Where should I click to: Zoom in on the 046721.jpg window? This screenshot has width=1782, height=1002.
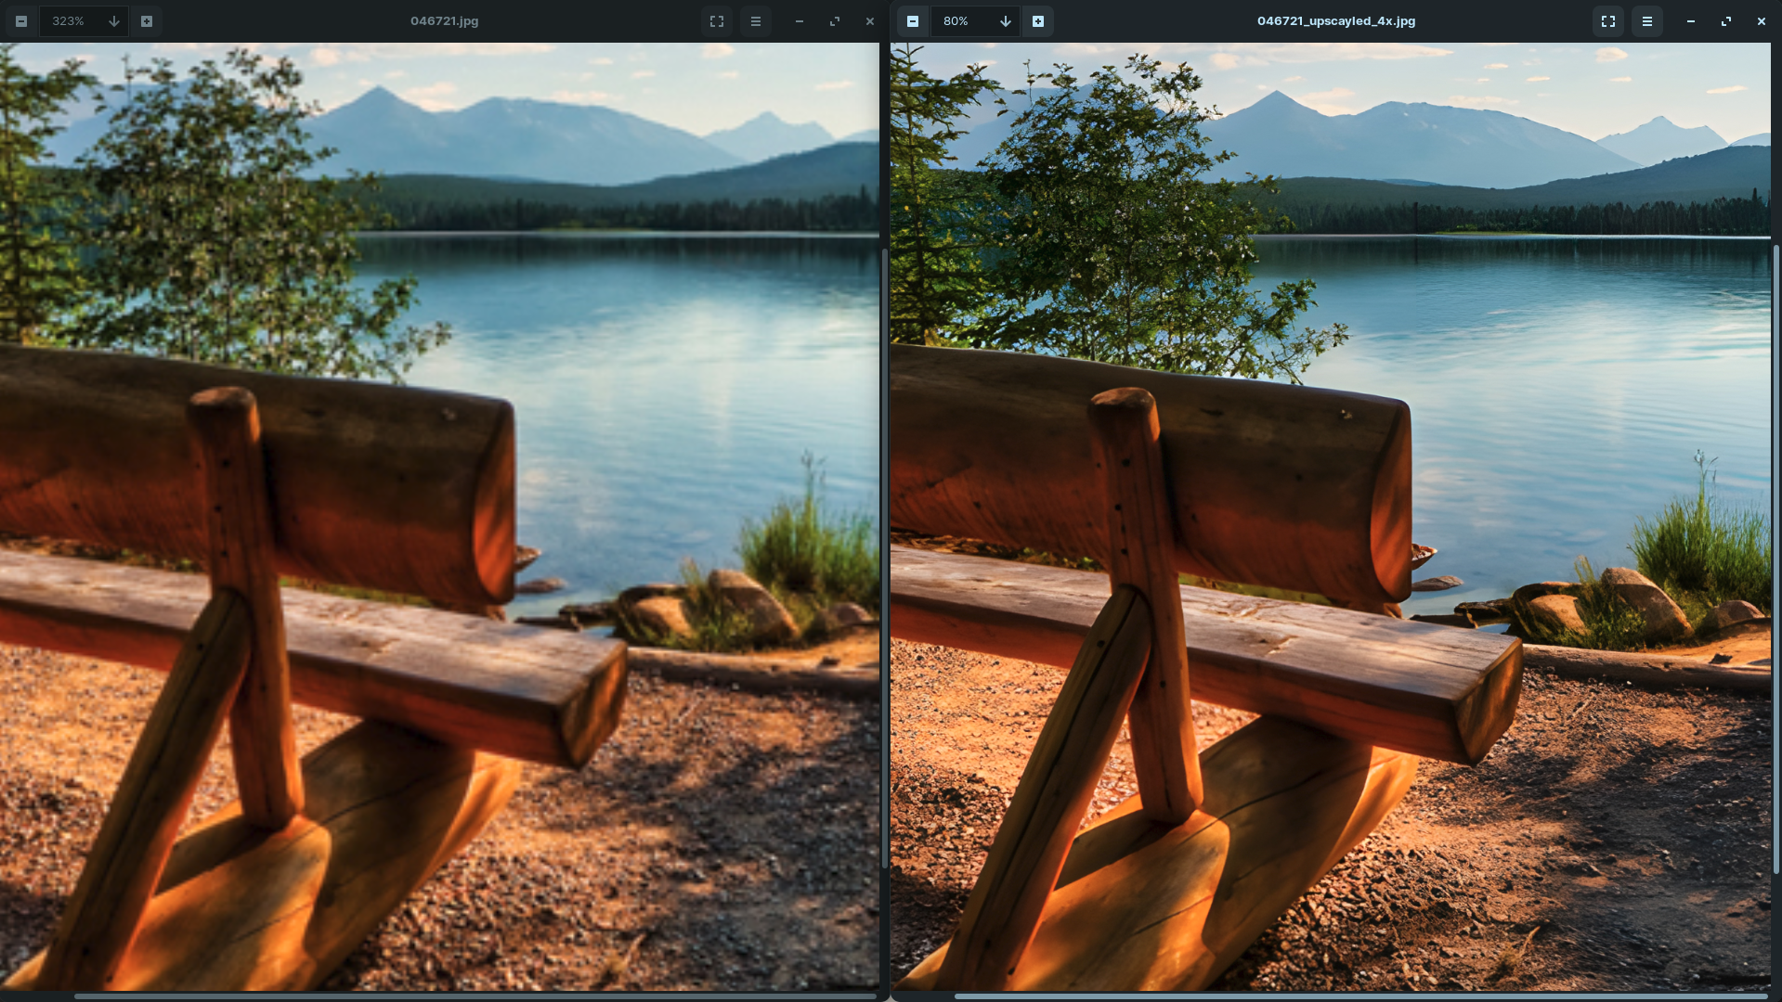pos(147,21)
